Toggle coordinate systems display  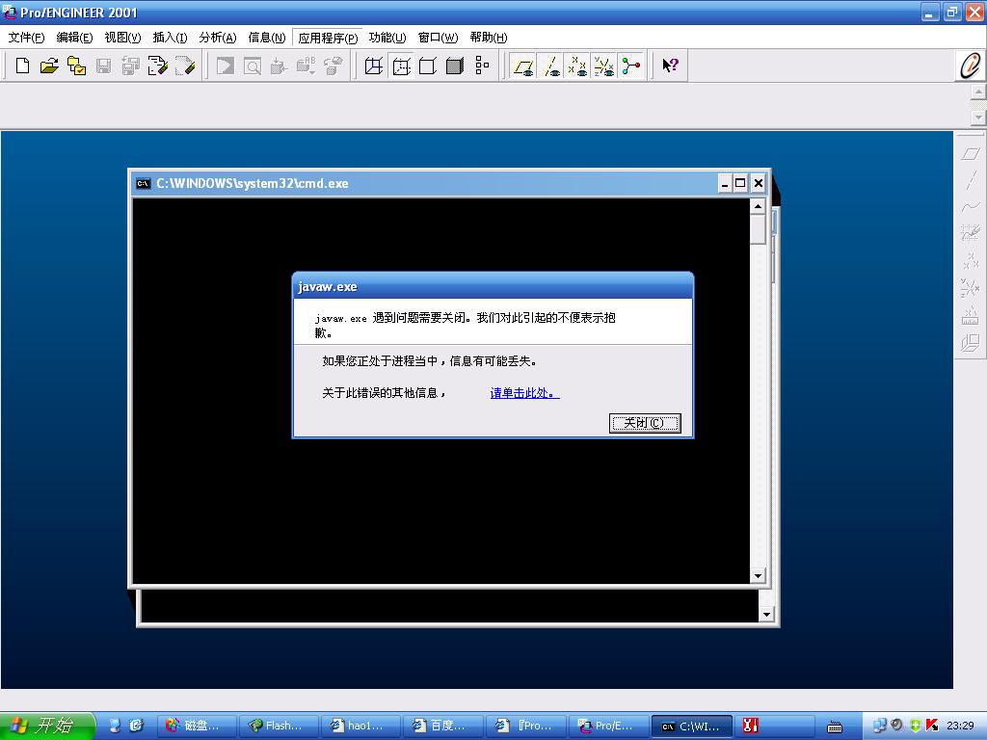coord(604,66)
